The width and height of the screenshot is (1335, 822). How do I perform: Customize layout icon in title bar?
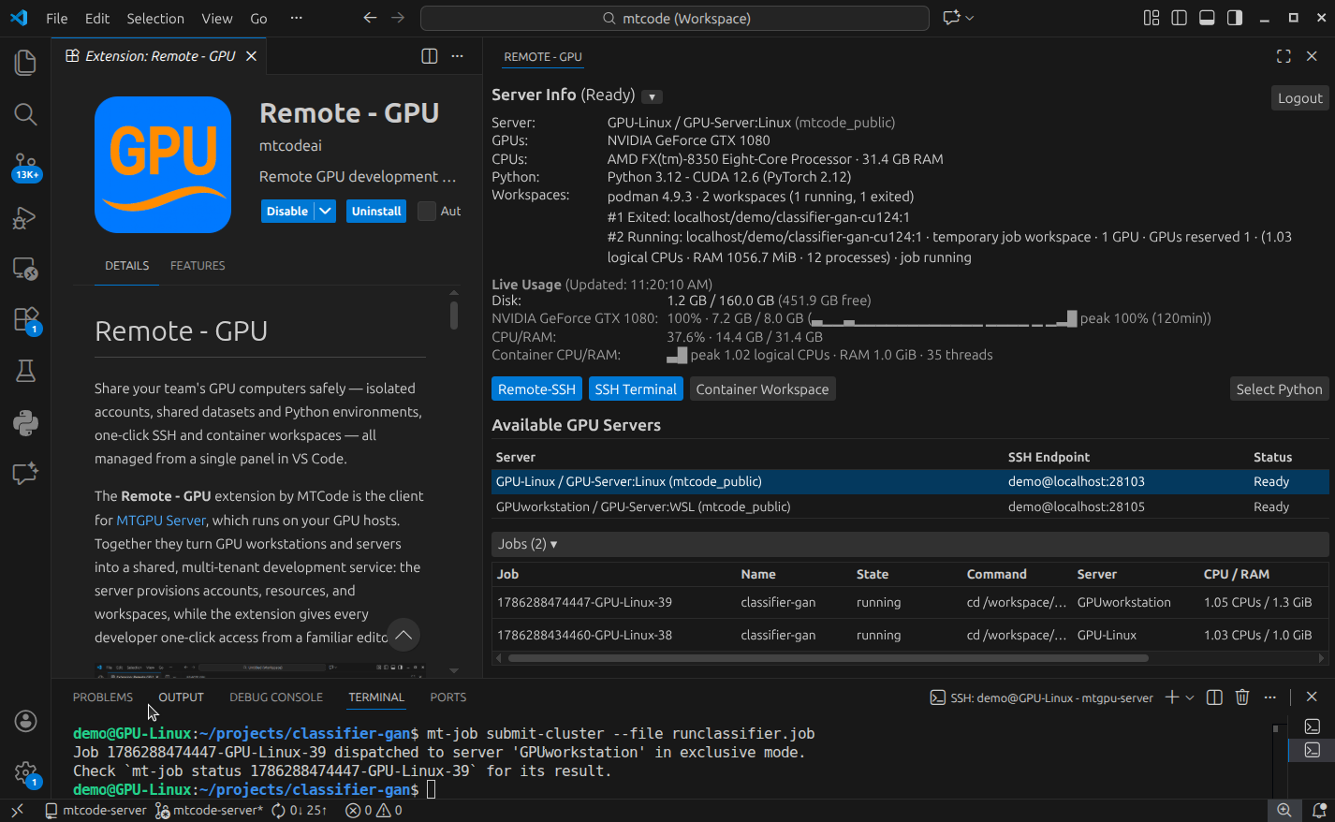pos(1152,18)
